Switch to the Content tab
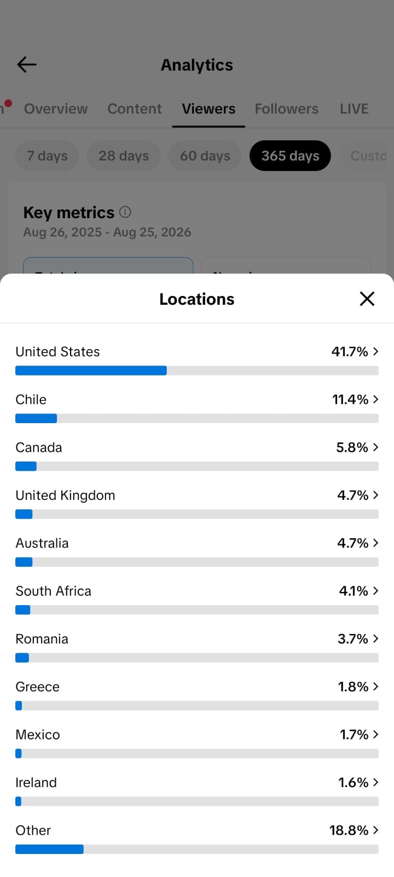394x877 pixels. point(135,109)
